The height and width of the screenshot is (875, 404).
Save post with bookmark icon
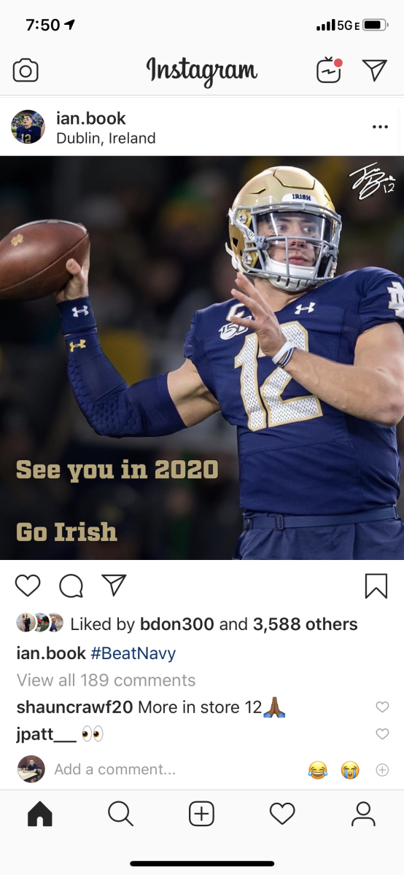(376, 586)
